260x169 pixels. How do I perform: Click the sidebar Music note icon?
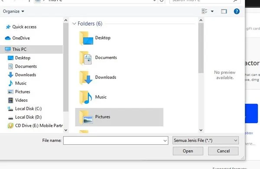click(10, 83)
